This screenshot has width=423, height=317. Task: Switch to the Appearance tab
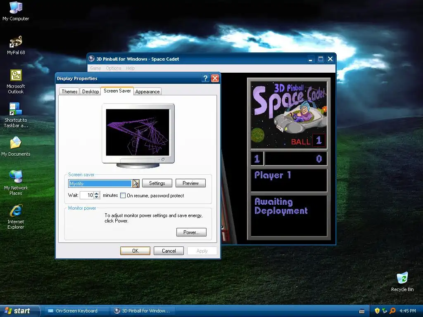147,92
